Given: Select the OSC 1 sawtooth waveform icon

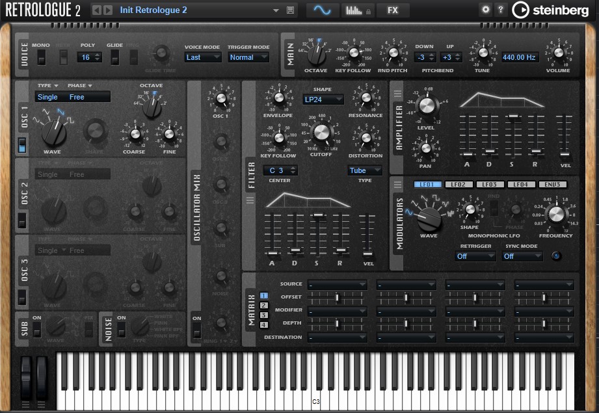Looking at the screenshot, I should click(x=60, y=112).
